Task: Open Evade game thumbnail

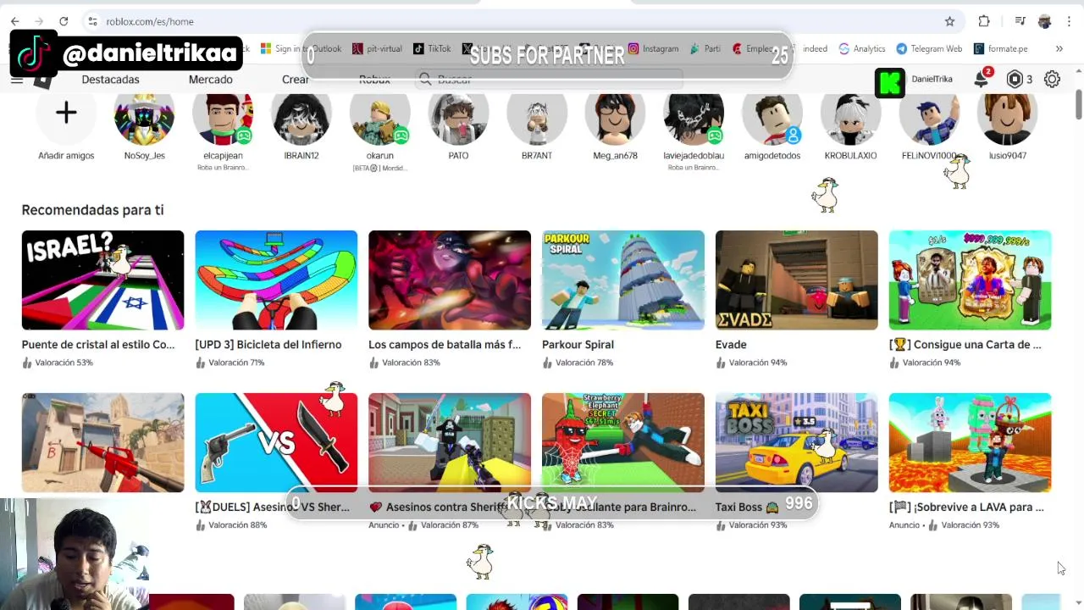Action: pos(797,280)
